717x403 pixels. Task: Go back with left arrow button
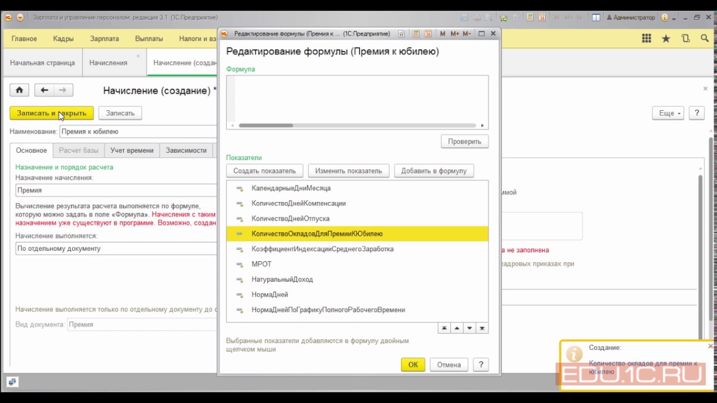point(44,90)
